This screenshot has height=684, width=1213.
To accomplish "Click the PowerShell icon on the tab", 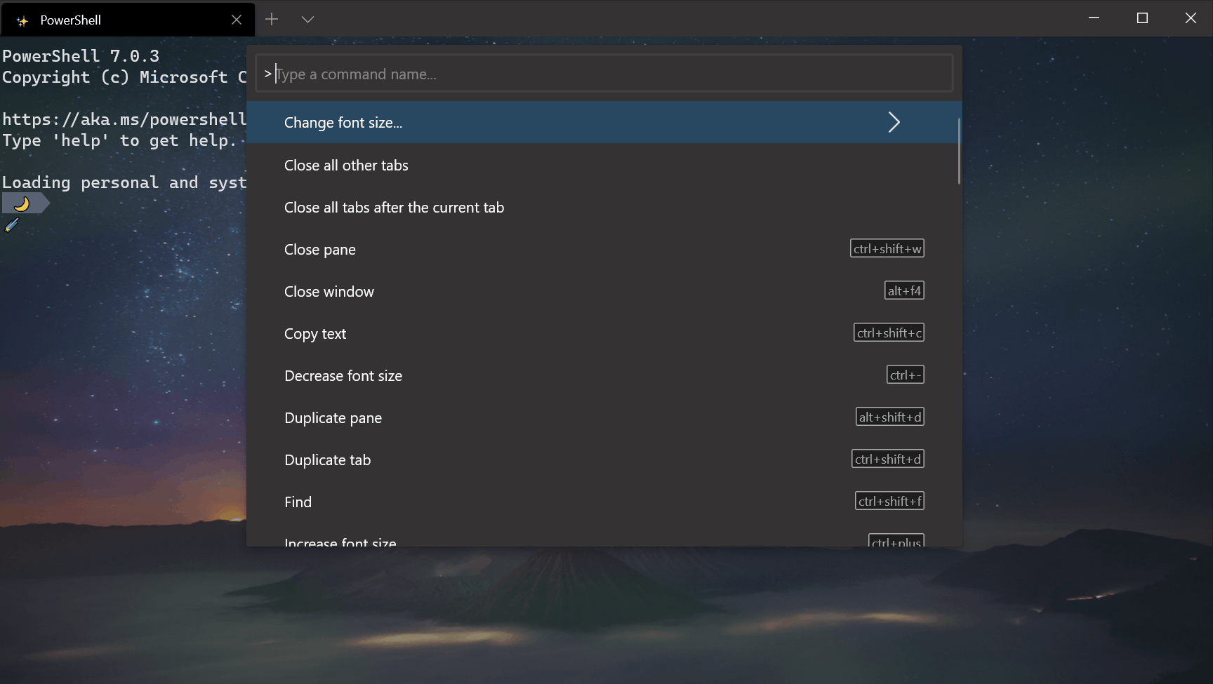I will (x=23, y=20).
